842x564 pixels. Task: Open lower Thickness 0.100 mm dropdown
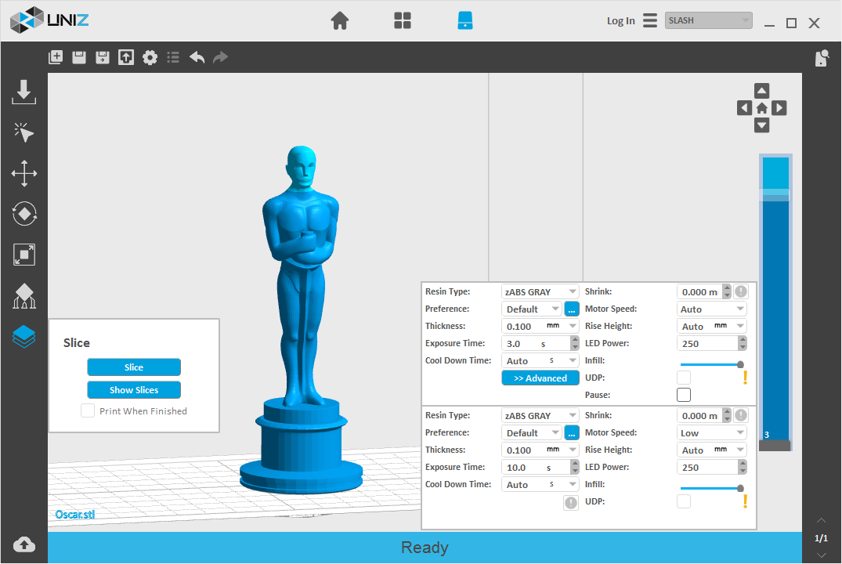pyautogui.click(x=540, y=450)
